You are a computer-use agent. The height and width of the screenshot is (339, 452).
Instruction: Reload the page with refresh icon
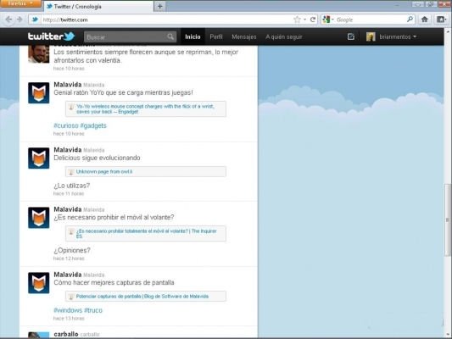pos(313,19)
